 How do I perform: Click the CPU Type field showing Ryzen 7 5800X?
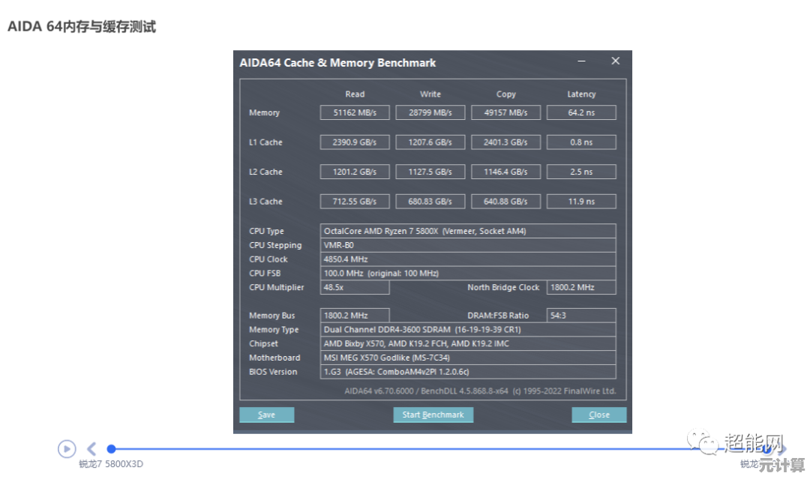[468, 231]
